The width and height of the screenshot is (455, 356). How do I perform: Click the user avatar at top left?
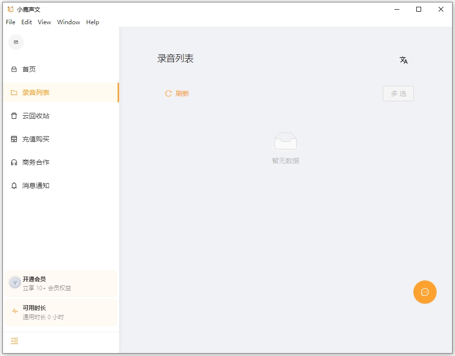point(15,42)
